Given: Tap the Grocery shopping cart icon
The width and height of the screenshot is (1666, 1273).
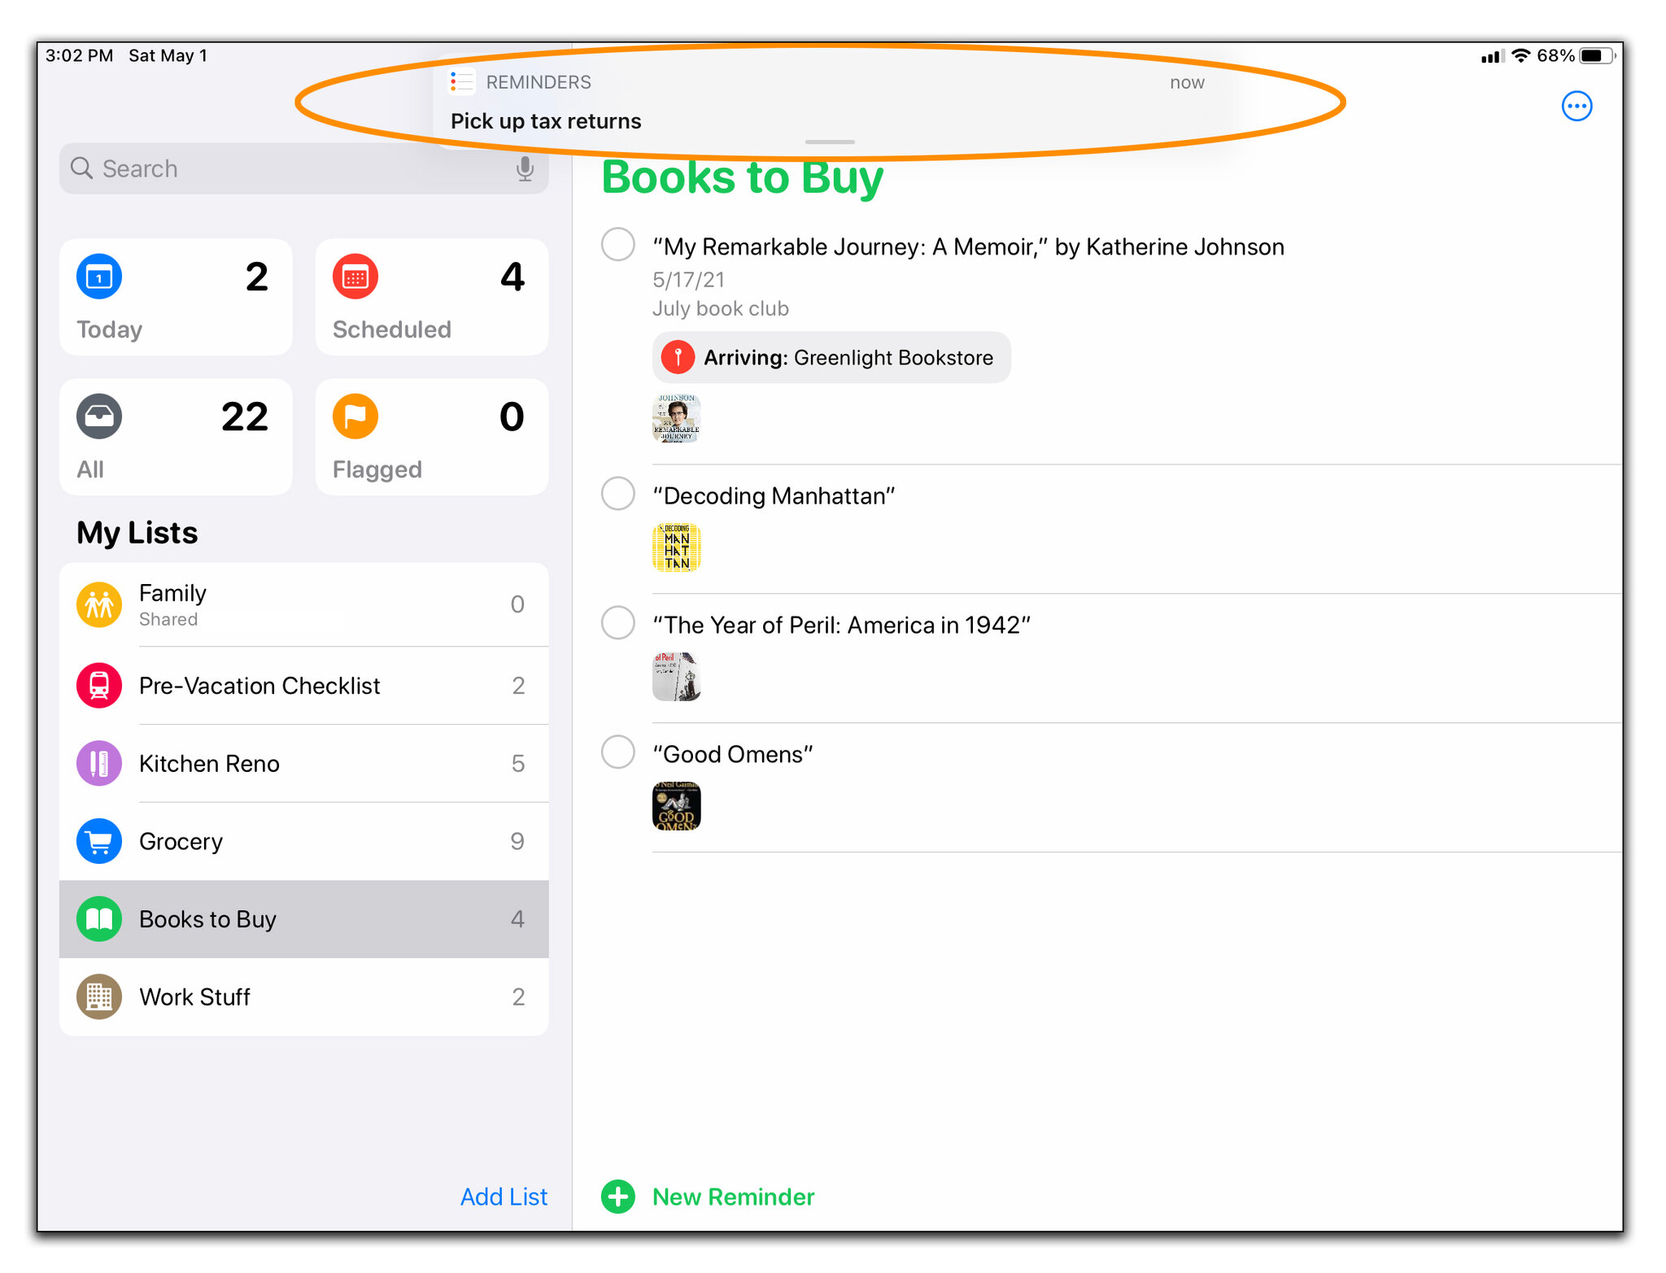Looking at the screenshot, I should 99,841.
